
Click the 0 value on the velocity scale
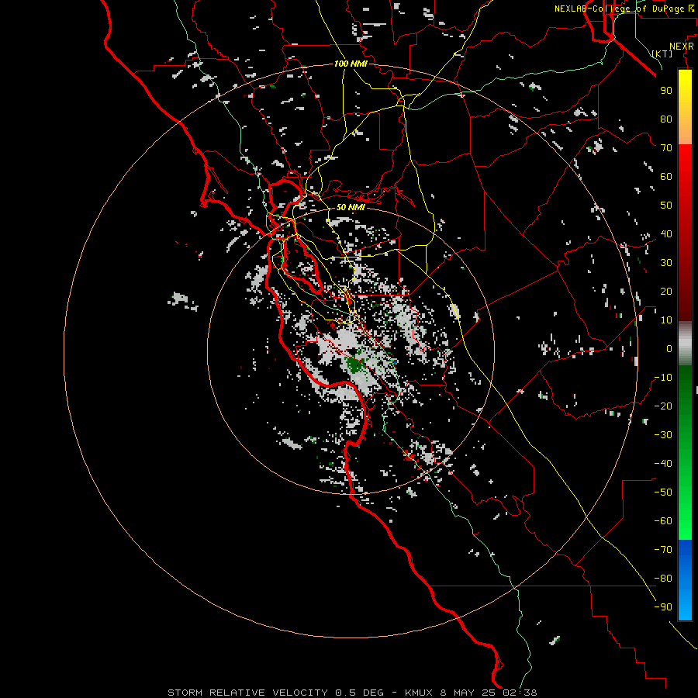669,348
